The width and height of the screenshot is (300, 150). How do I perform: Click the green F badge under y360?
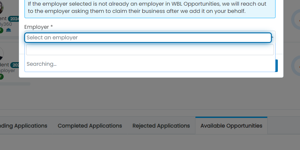coord(1,30)
